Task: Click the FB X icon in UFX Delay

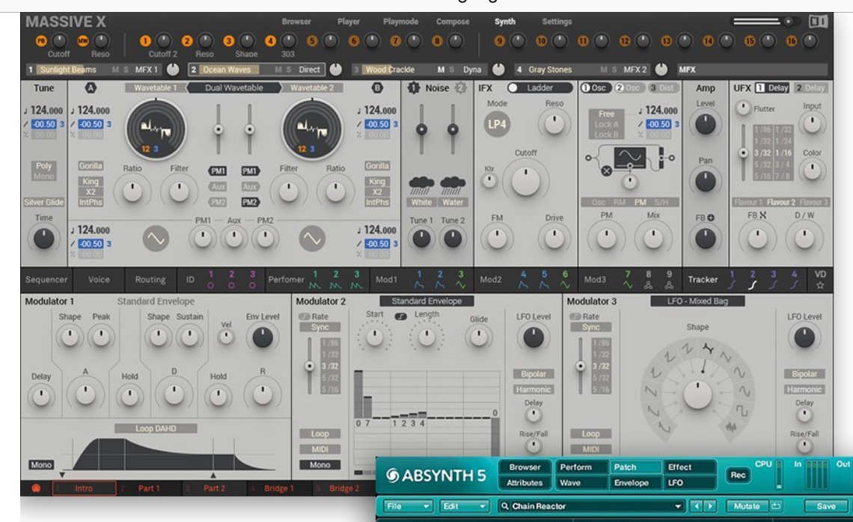Action: pos(762,215)
